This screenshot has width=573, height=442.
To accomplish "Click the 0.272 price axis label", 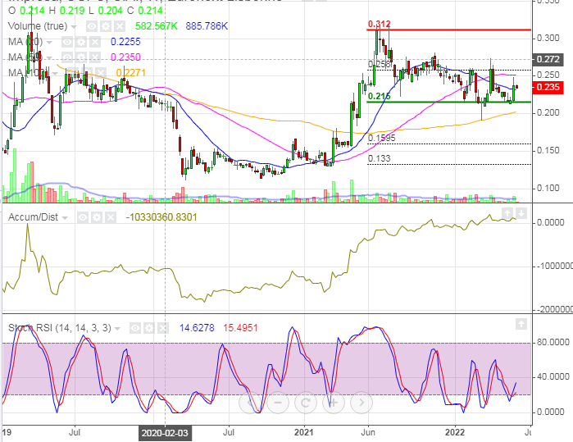I will (x=548, y=59).
